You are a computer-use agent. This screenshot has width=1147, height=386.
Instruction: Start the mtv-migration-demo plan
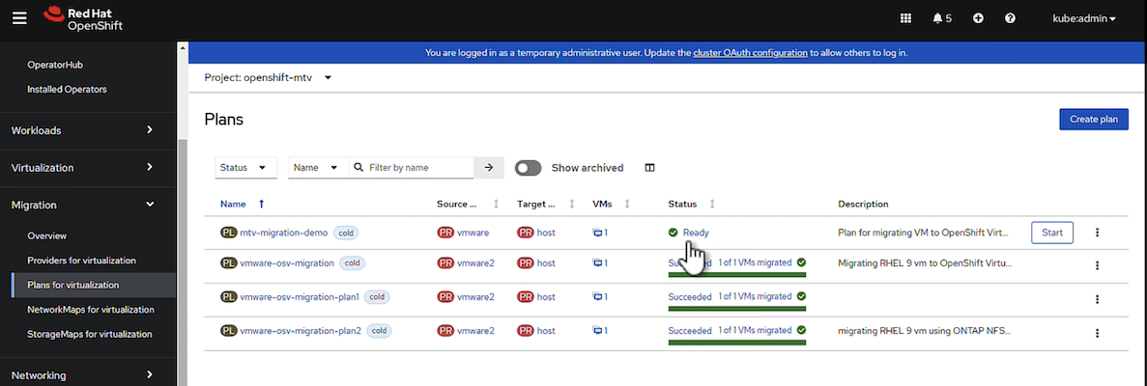pyautogui.click(x=1051, y=233)
